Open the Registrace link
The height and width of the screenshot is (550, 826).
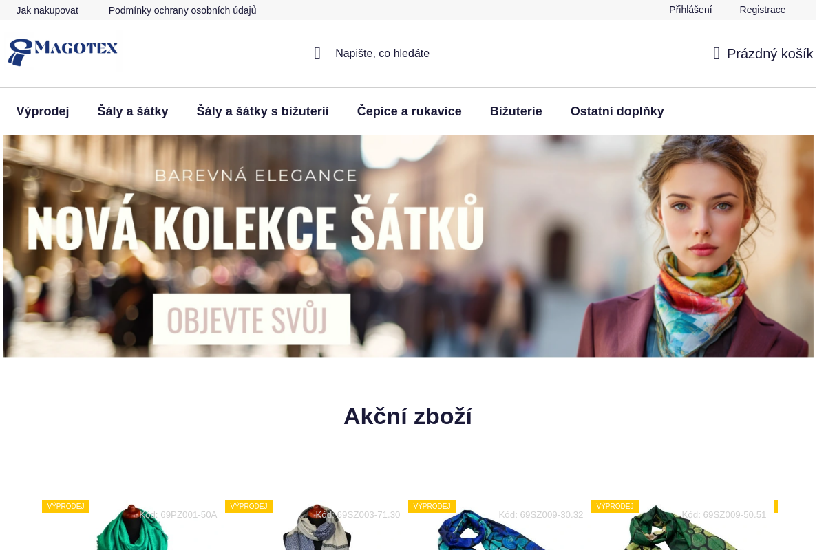762,10
